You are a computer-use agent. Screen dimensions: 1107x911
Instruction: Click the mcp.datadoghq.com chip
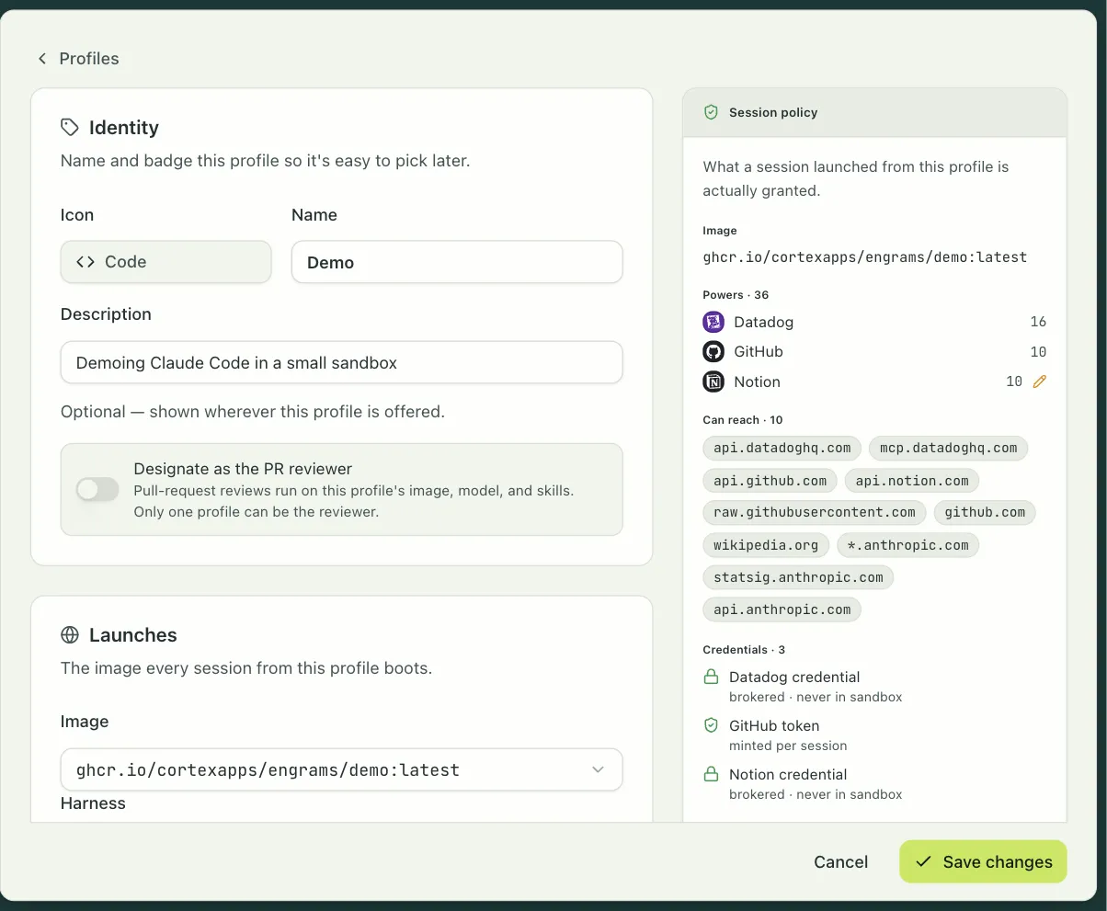click(x=948, y=449)
